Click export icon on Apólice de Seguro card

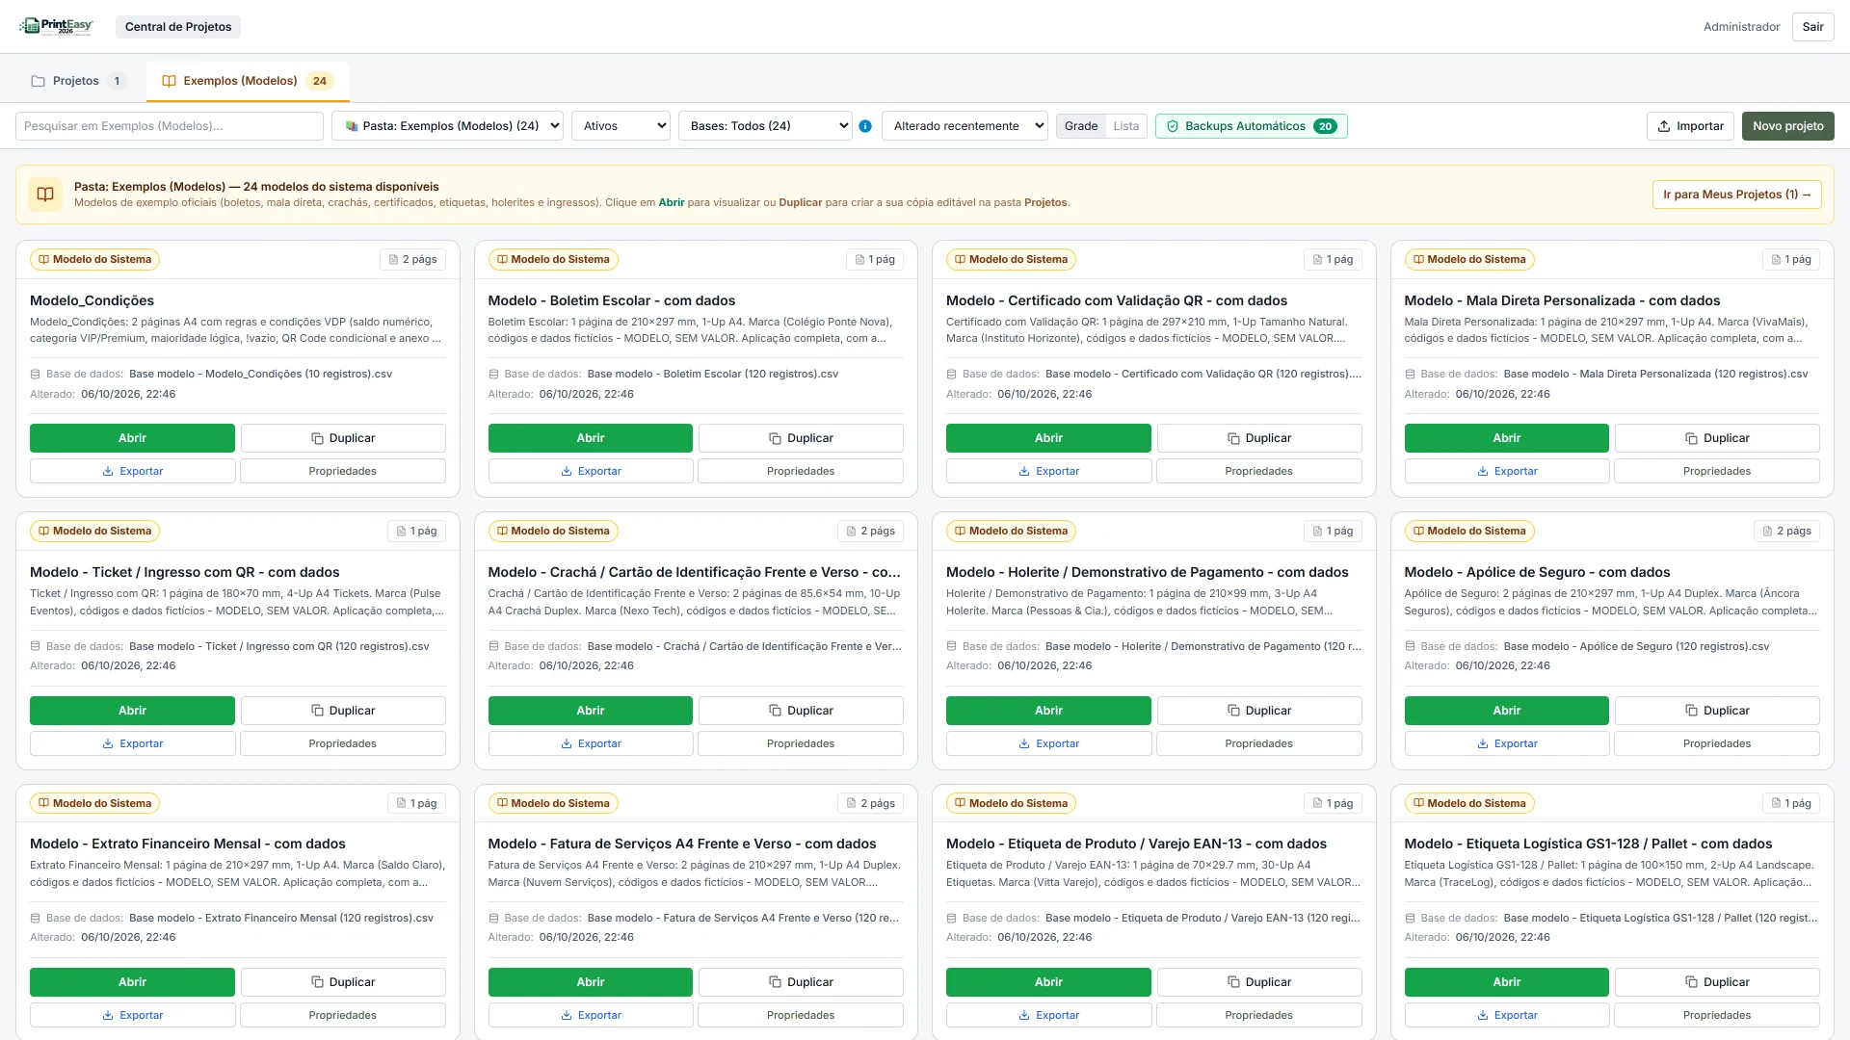click(x=1483, y=744)
